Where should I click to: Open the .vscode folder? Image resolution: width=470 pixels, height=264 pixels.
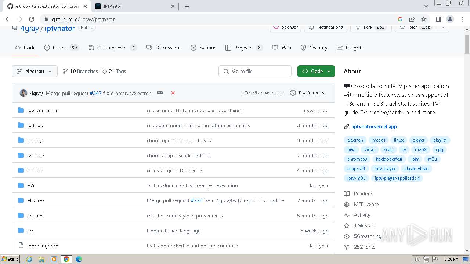point(36,155)
